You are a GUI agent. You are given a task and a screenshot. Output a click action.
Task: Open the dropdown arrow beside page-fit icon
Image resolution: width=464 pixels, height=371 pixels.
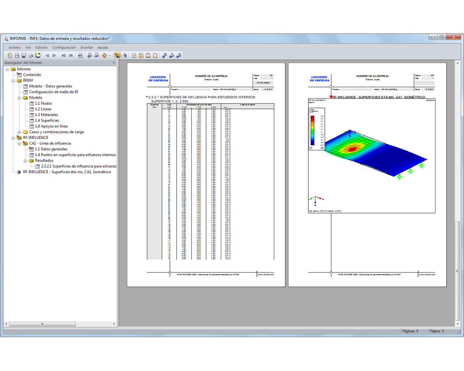point(109,55)
